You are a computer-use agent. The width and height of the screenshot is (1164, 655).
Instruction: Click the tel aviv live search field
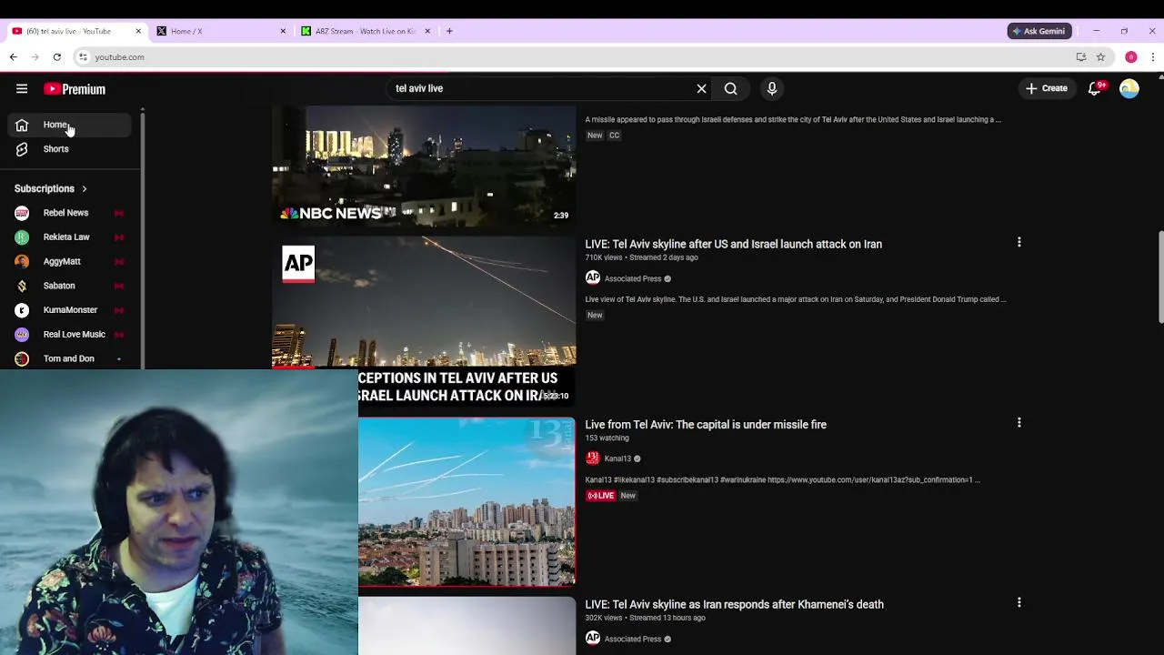(x=541, y=89)
